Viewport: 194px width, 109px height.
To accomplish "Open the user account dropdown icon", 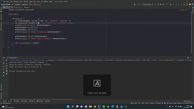I will (x=135, y=4).
